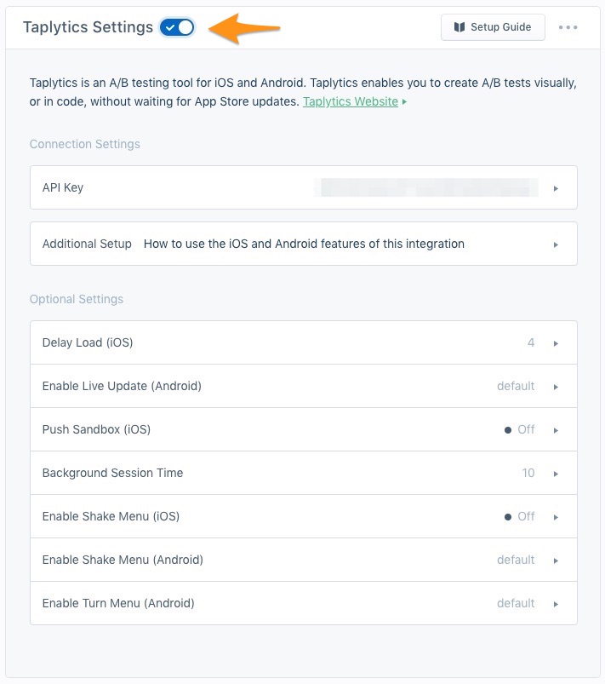Expand the API Key row arrow
The image size is (605, 684).
(x=556, y=188)
